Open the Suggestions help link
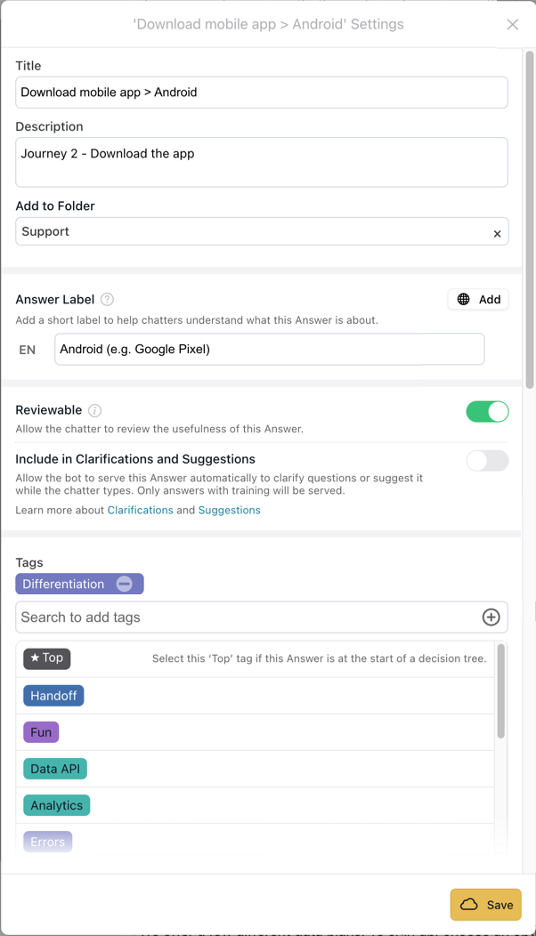The image size is (536, 936). (x=229, y=510)
